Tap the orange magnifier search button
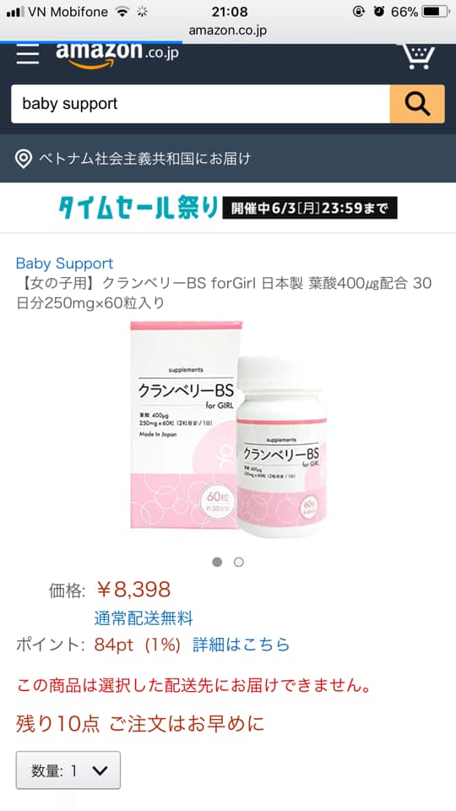 (417, 104)
